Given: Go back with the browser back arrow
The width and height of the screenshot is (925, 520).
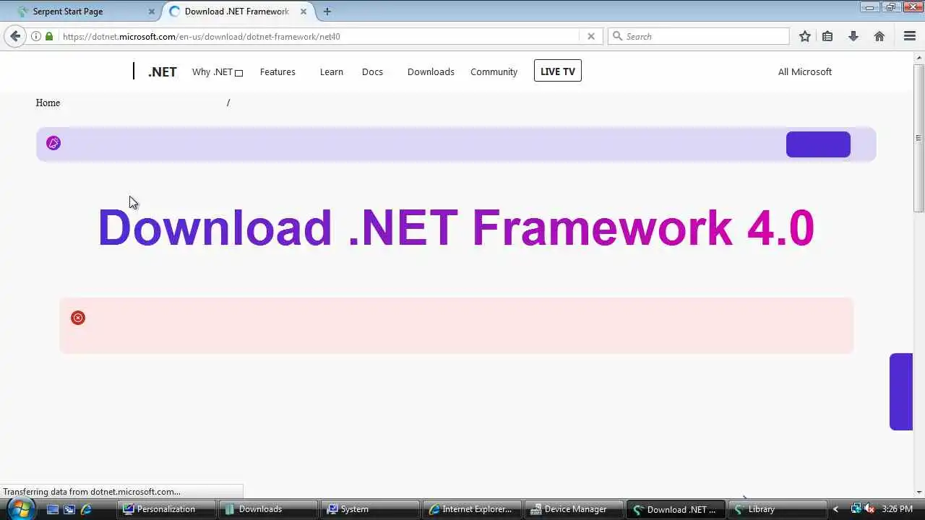Looking at the screenshot, I should tap(15, 36).
